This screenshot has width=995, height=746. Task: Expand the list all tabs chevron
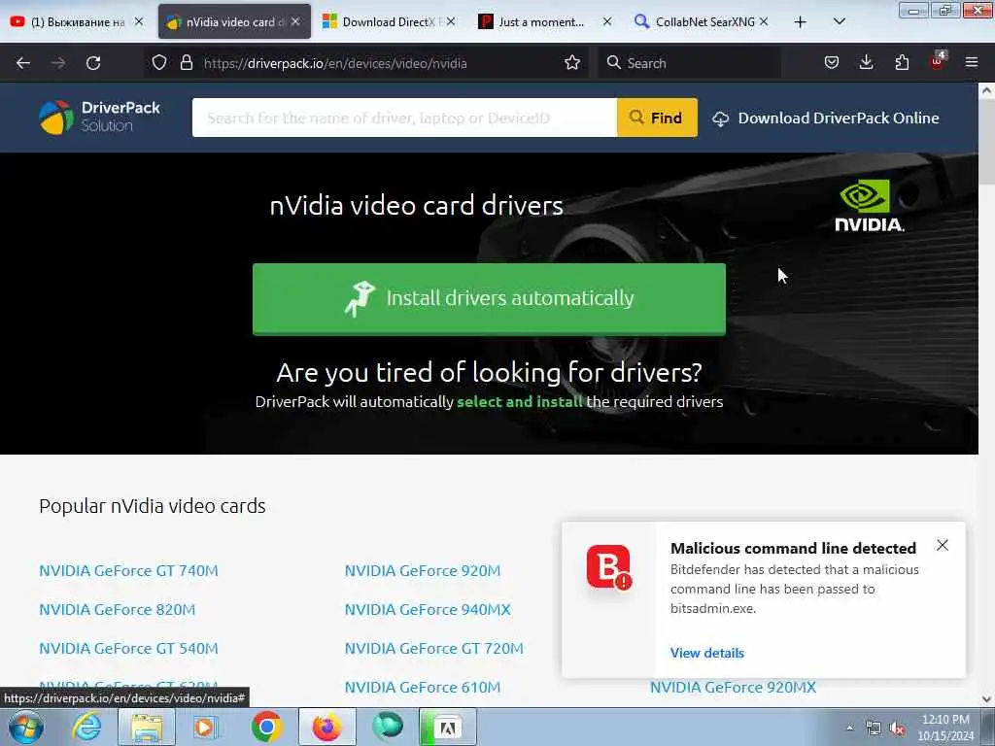pos(839,22)
